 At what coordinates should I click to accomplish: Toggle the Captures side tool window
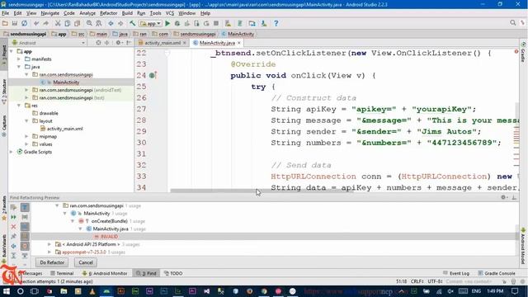tap(3, 125)
